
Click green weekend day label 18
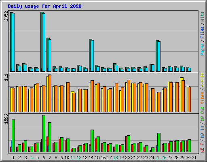click(x=115, y=158)
